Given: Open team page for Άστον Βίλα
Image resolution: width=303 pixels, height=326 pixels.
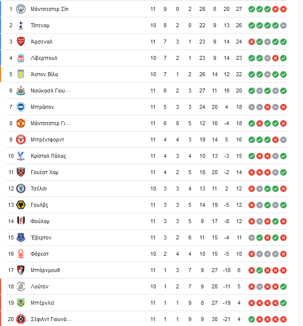Looking at the screenshot, I should coord(45,74).
